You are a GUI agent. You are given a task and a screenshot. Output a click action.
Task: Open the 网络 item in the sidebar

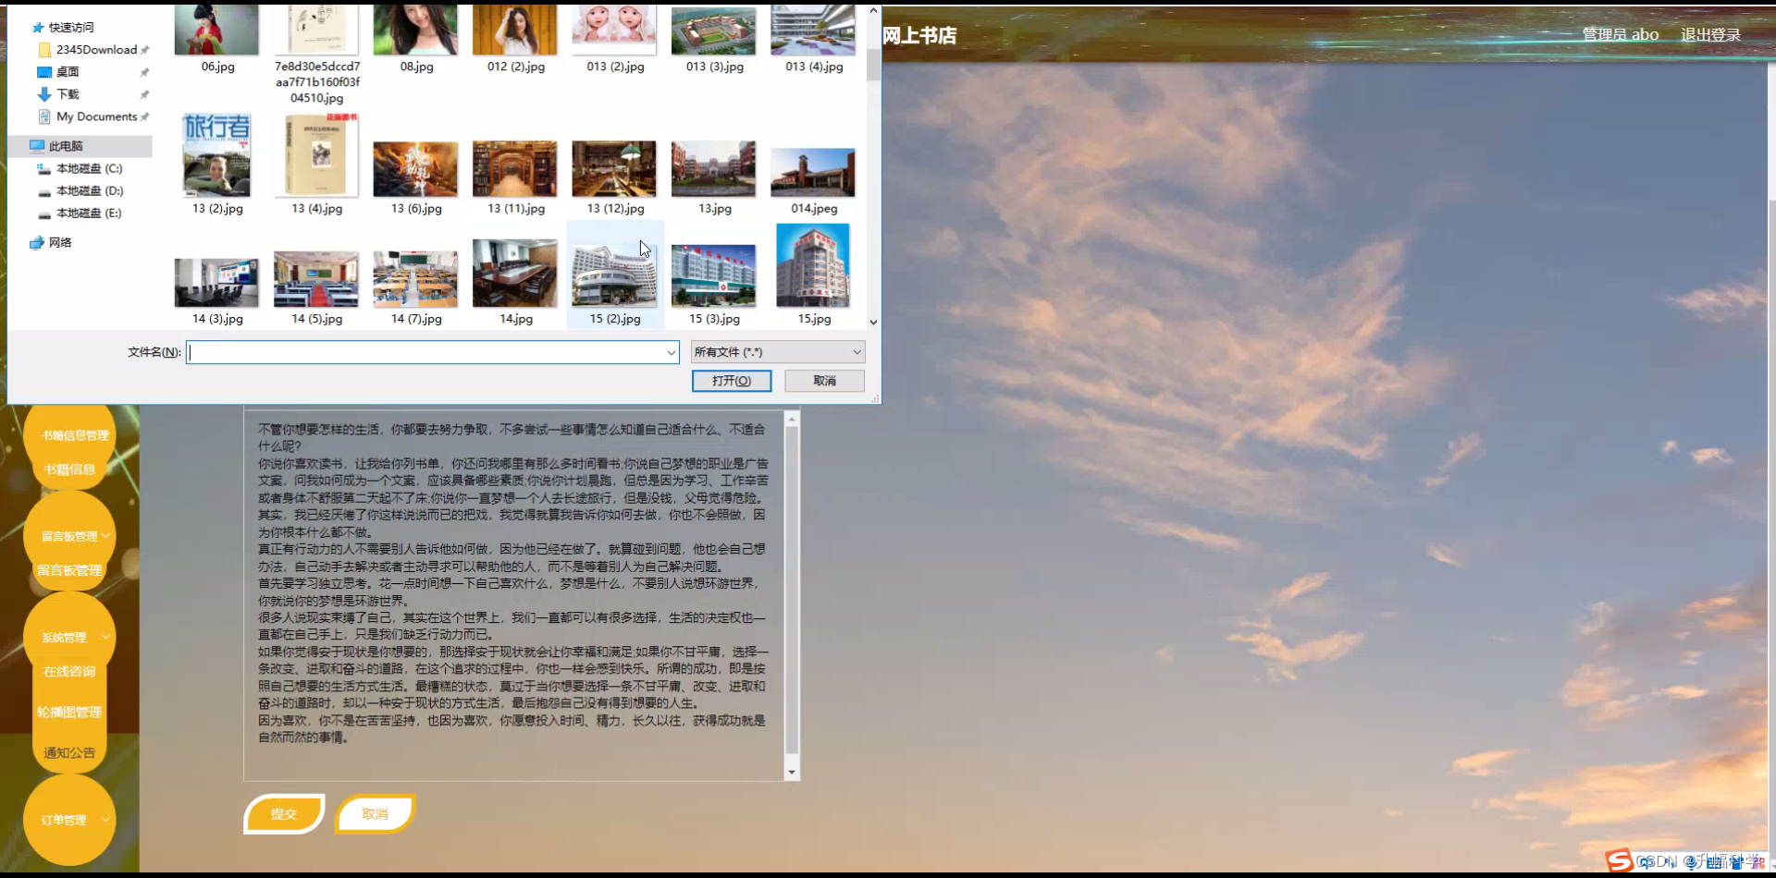(x=61, y=242)
